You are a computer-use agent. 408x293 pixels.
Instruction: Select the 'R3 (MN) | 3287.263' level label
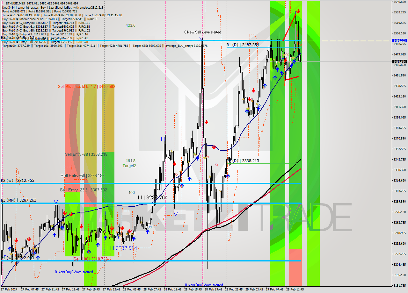(x=18, y=200)
